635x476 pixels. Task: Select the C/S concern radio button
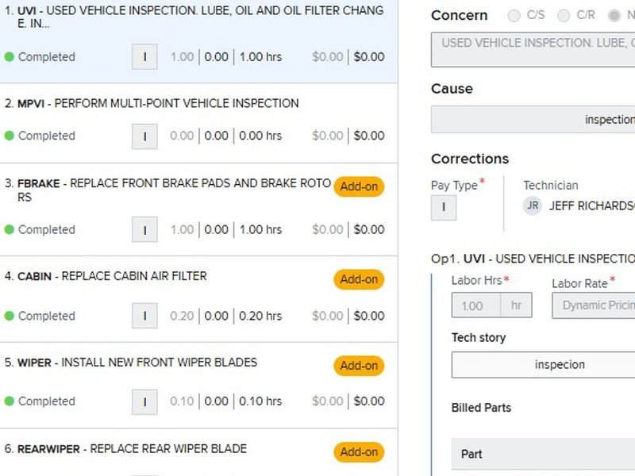click(514, 16)
